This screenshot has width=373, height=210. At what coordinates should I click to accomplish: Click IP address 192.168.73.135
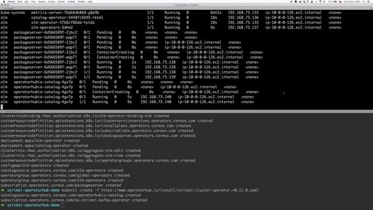[244, 23]
